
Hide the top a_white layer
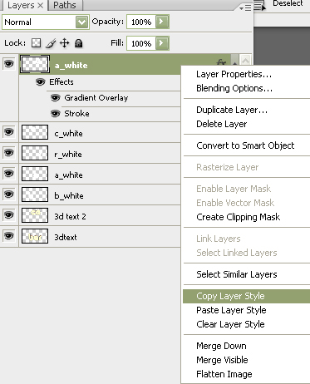(x=9, y=64)
